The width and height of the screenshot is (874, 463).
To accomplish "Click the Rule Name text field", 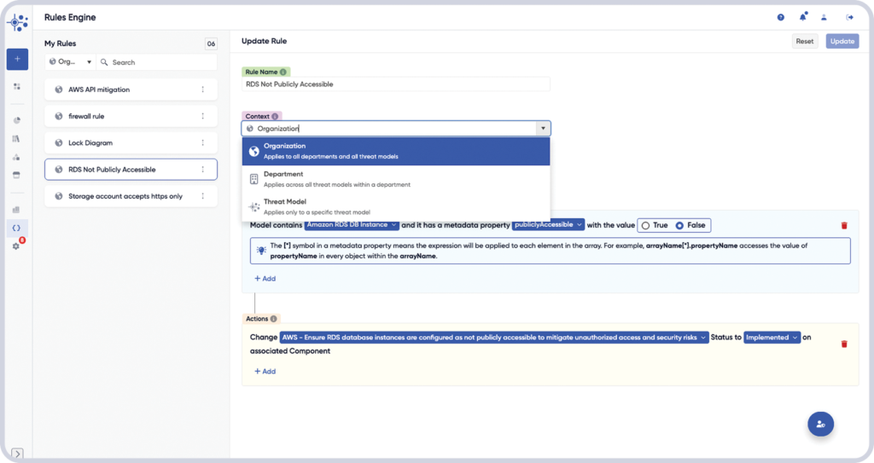I will (x=396, y=84).
